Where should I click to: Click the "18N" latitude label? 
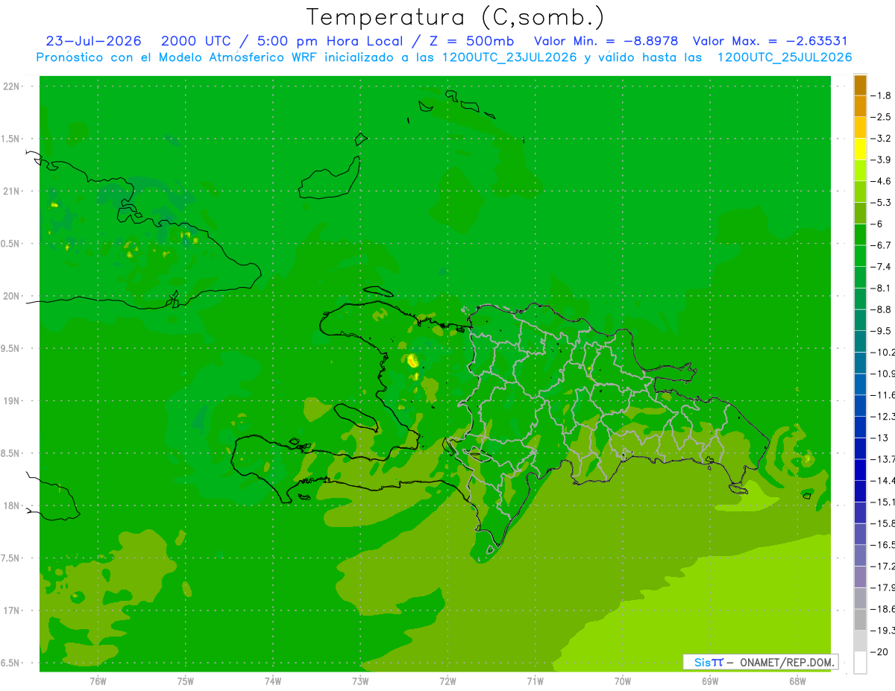pyautogui.click(x=13, y=505)
